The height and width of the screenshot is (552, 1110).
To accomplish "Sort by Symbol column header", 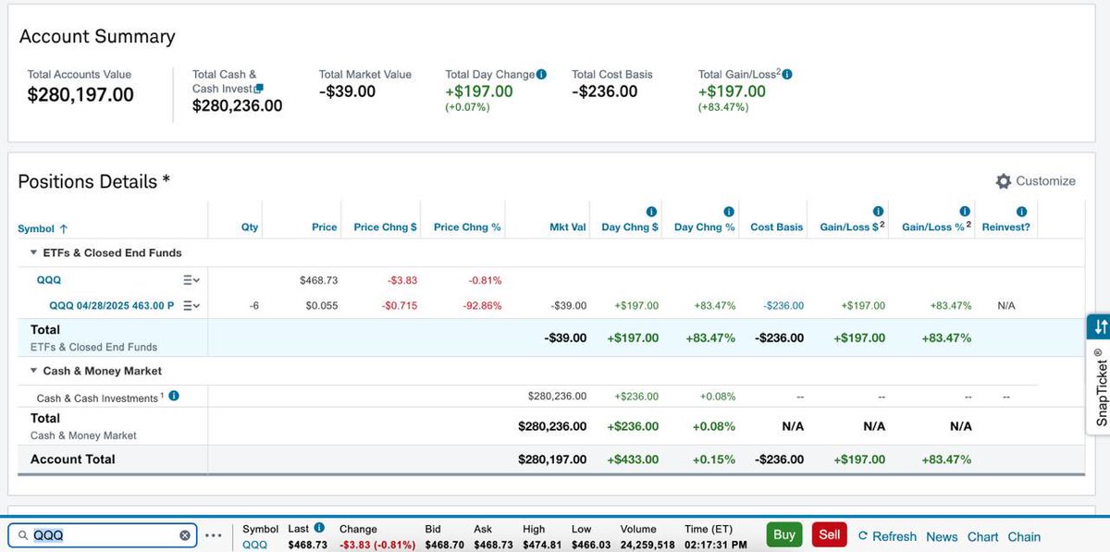I will [43, 227].
